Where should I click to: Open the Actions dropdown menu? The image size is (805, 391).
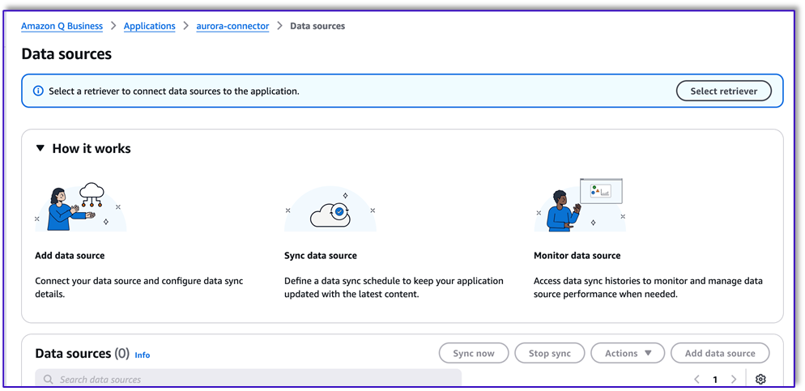[628, 353]
